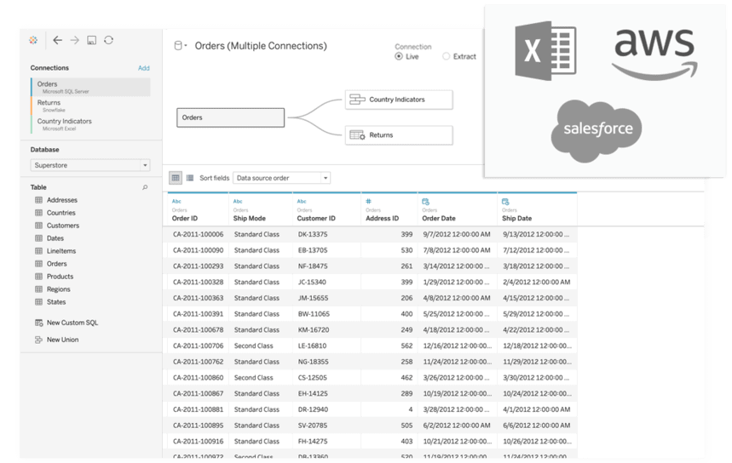
Task: Refresh the data source
Action: (108, 40)
